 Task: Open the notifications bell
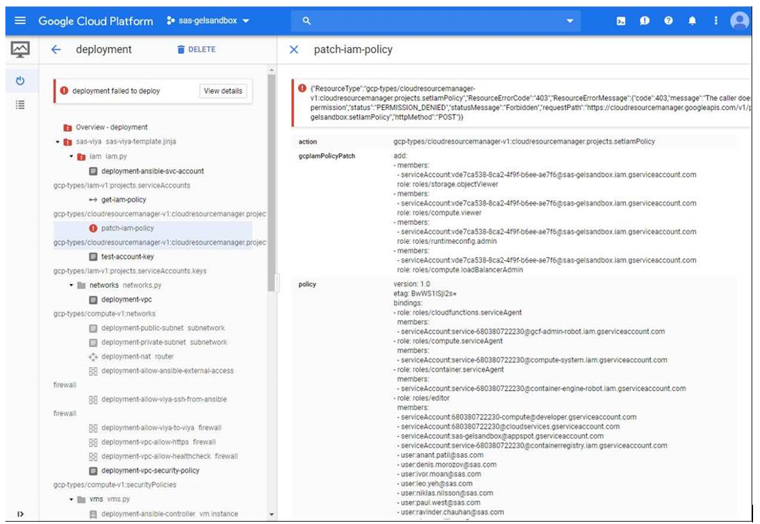point(692,21)
